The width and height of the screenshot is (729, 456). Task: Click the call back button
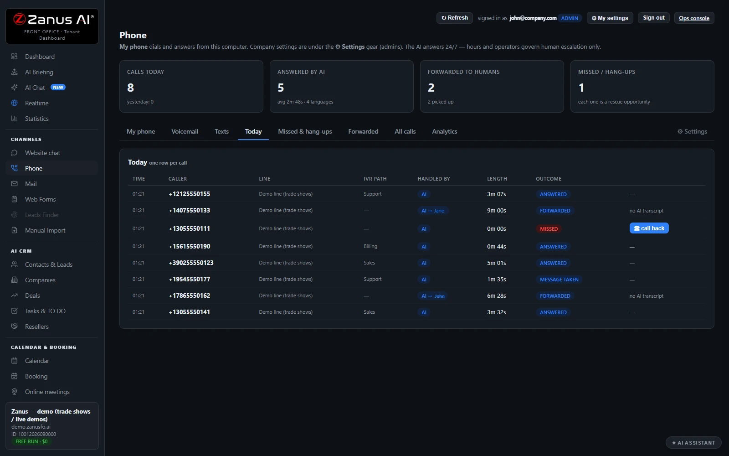[649, 228]
